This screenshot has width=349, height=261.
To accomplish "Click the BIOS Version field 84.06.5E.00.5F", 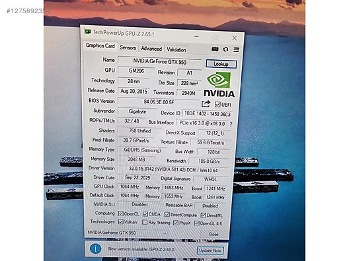I will click(x=159, y=102).
